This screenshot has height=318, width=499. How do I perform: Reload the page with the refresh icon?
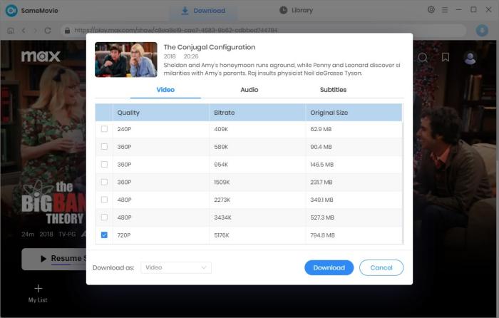pyautogui.click(x=48, y=31)
